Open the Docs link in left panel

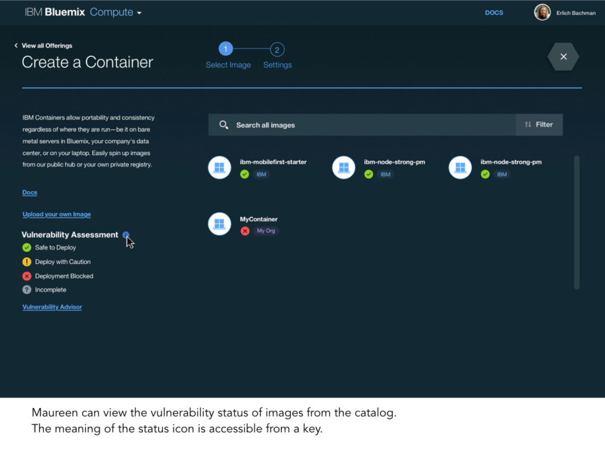(30, 193)
